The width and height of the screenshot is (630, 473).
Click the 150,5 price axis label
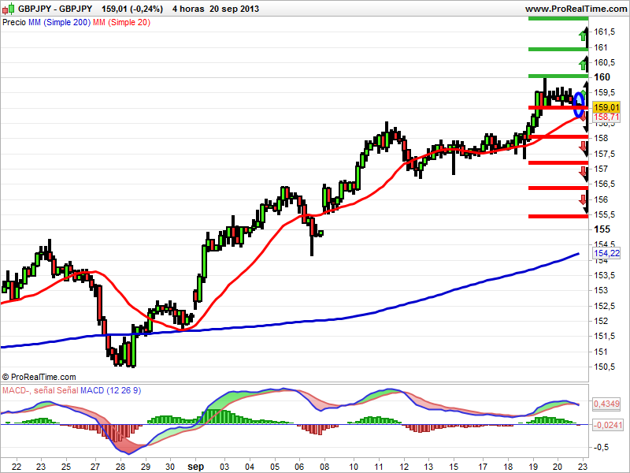coord(604,367)
